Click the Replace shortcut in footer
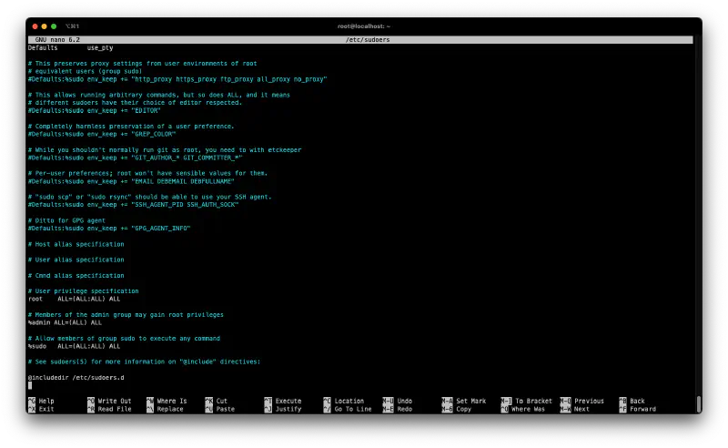The width and height of the screenshot is (728, 448). coord(166,409)
